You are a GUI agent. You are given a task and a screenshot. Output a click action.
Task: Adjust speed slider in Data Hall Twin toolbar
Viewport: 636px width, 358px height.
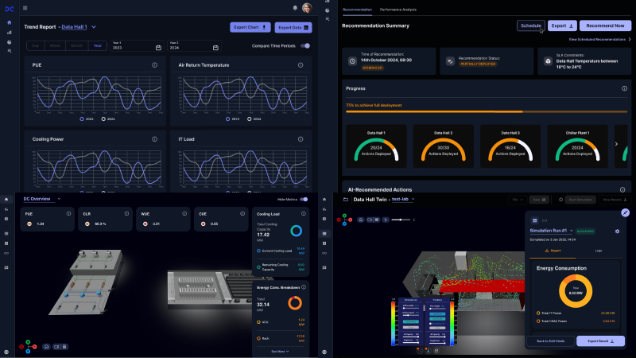(401, 220)
